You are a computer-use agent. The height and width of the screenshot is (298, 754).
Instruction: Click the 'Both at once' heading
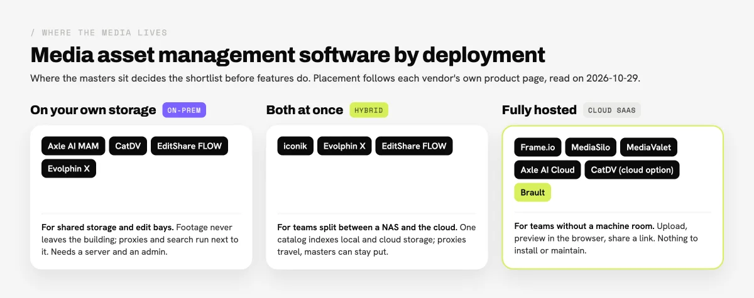305,110
